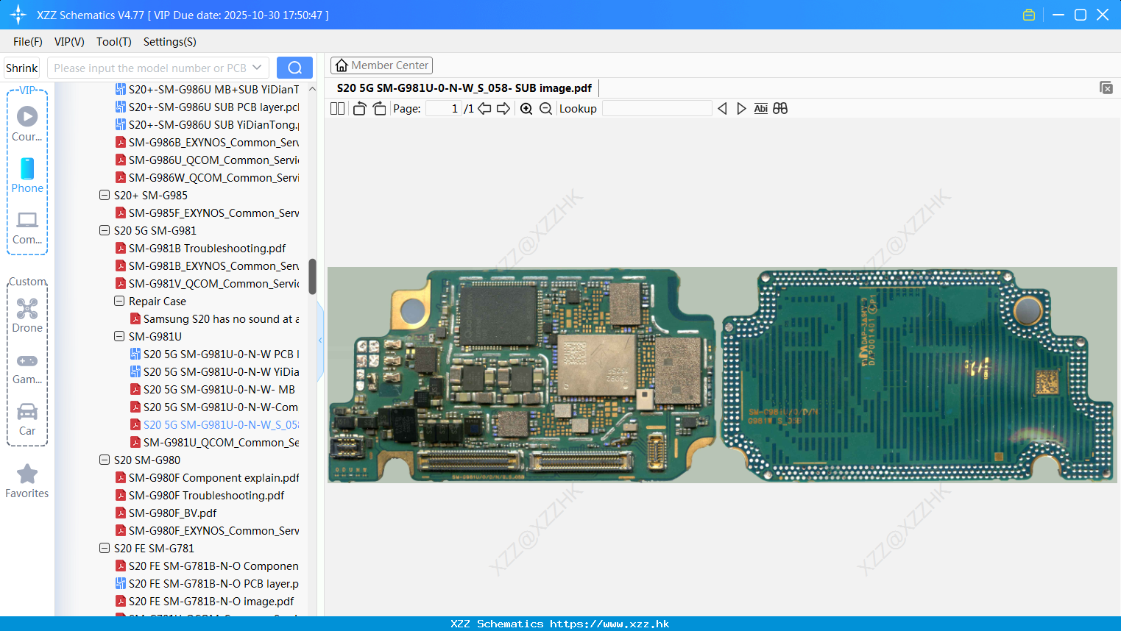Open the Member Center tab
Screen dimensions: 1121x631
(x=381, y=65)
